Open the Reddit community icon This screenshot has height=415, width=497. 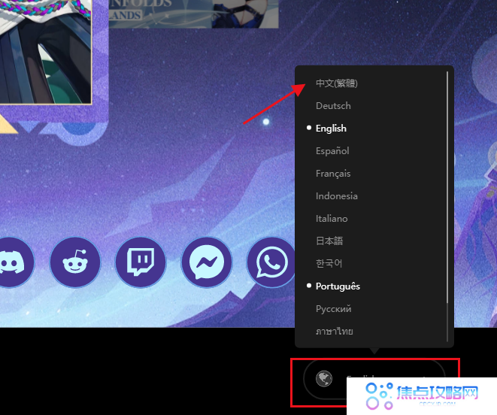(x=74, y=262)
